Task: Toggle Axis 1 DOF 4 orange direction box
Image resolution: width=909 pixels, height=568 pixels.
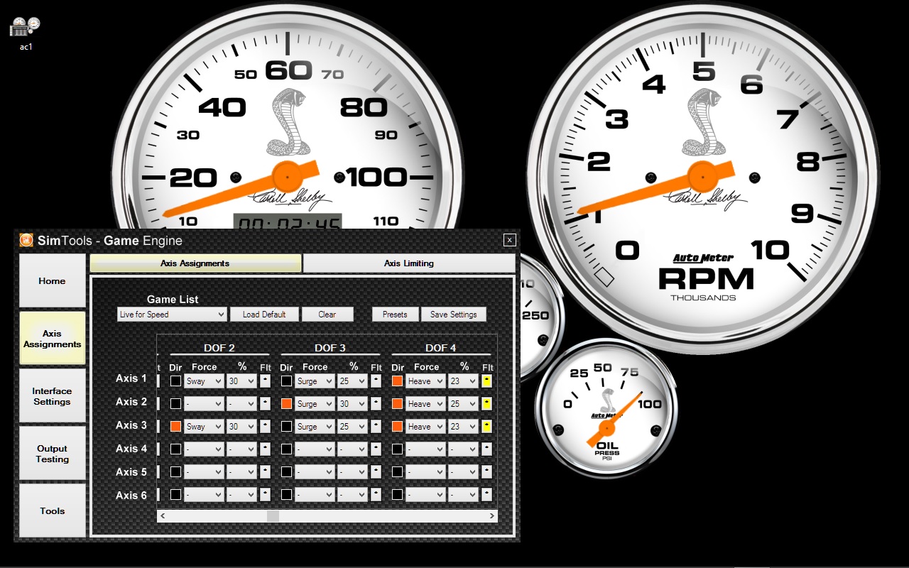Action: tap(398, 381)
